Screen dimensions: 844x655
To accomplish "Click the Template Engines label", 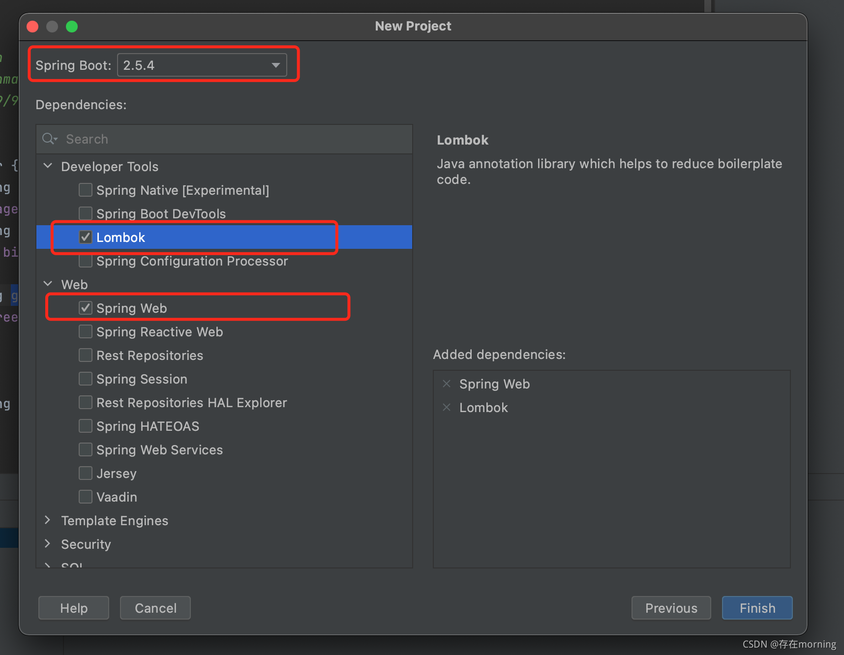I will [115, 521].
